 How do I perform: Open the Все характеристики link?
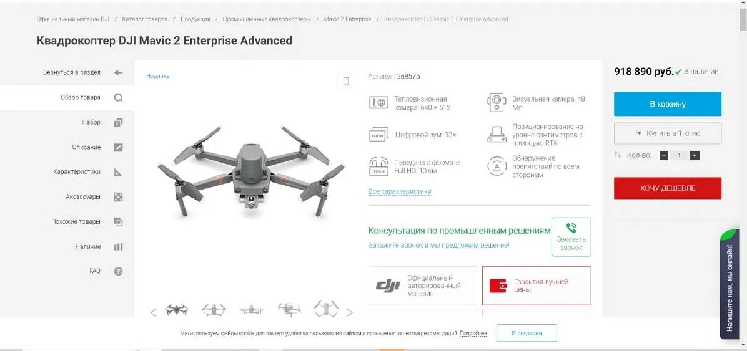coord(400,191)
